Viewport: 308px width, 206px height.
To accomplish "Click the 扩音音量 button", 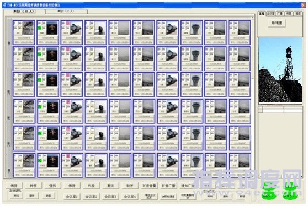I will click(x=149, y=186).
